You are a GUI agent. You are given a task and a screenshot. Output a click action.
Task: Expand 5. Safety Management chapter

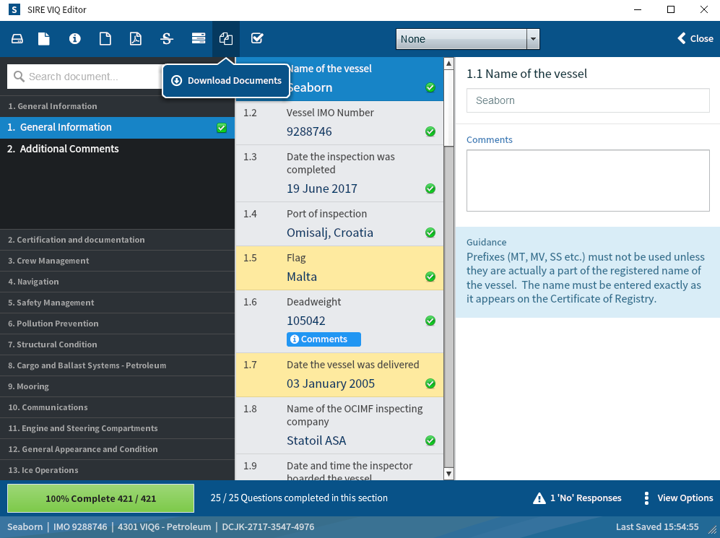117,303
